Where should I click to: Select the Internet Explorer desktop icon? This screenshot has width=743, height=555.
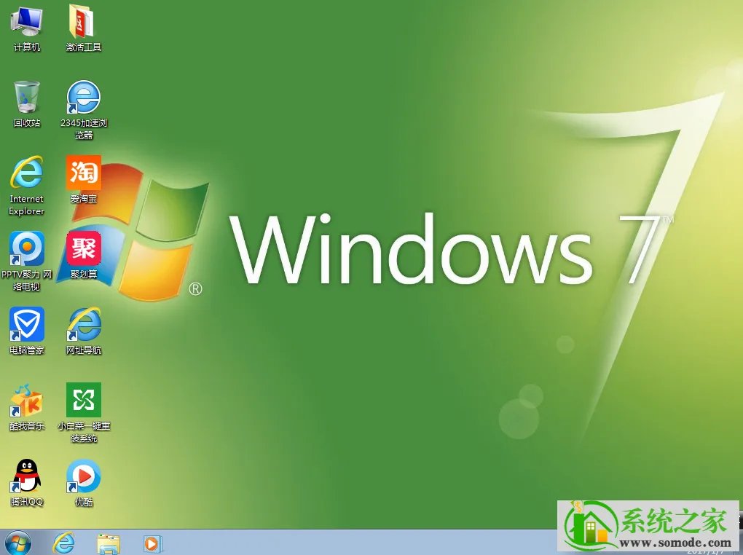point(27,173)
